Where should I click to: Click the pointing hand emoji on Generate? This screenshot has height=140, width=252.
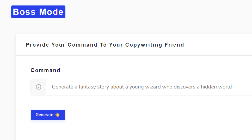click(58, 115)
